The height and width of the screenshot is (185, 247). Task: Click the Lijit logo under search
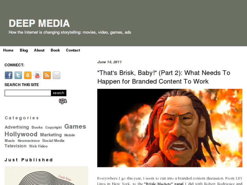[x=63, y=101]
